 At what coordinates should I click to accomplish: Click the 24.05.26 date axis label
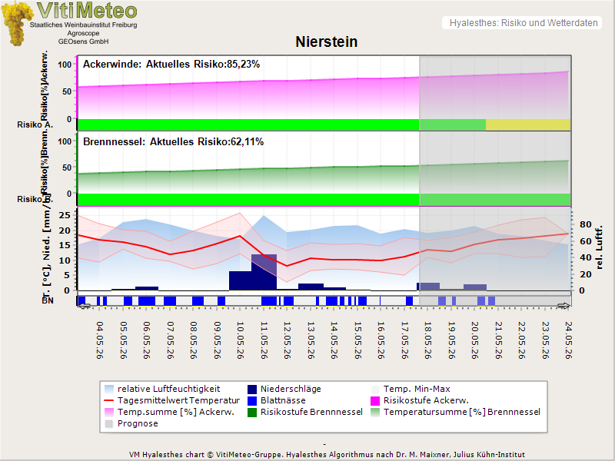click(x=568, y=340)
